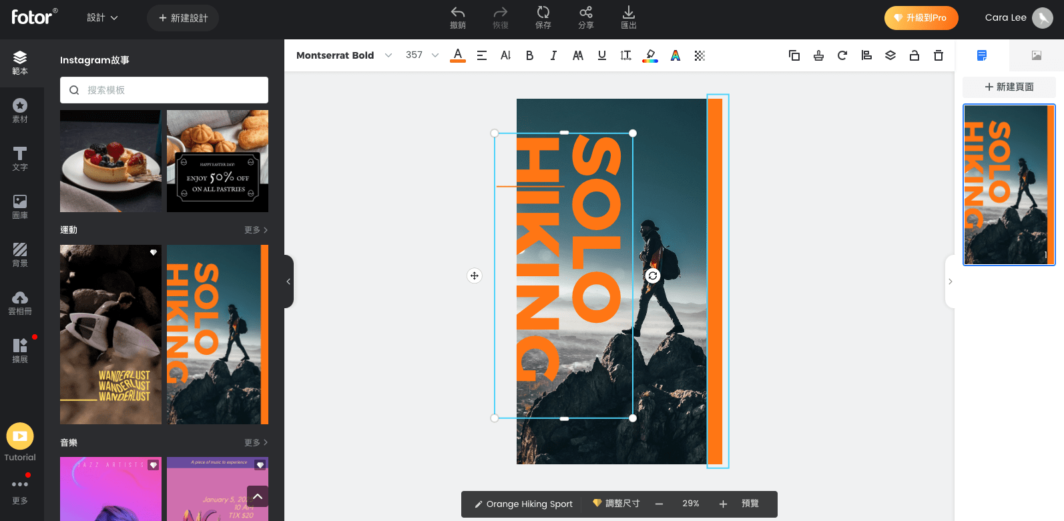Toggle underline text formatting
The image size is (1064, 521).
[x=602, y=55]
